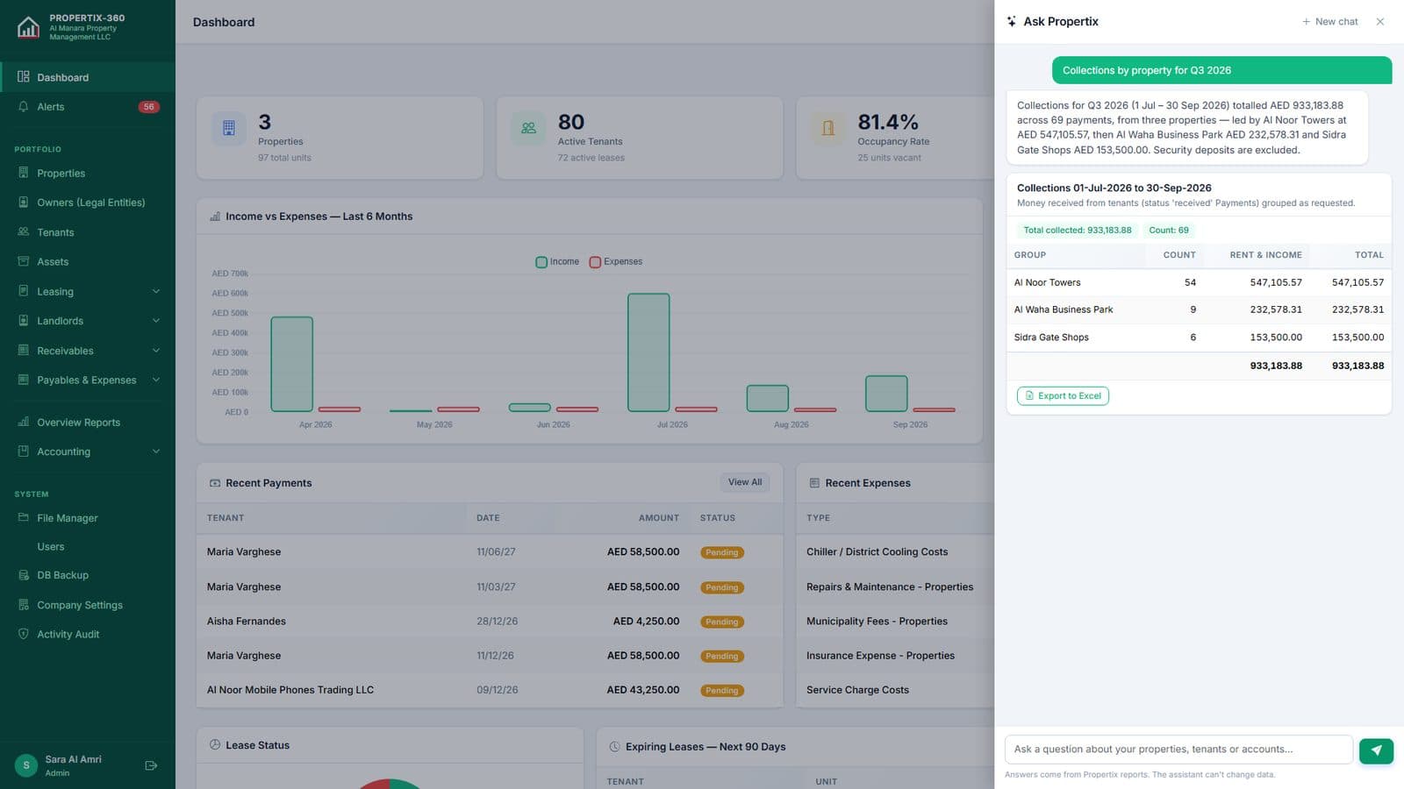This screenshot has height=789, width=1404.
Task: Click the Tenants people icon in sidebar
Action: (x=24, y=232)
